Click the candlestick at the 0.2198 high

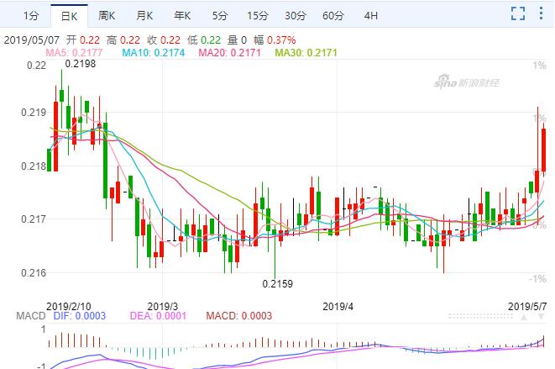(x=61, y=96)
